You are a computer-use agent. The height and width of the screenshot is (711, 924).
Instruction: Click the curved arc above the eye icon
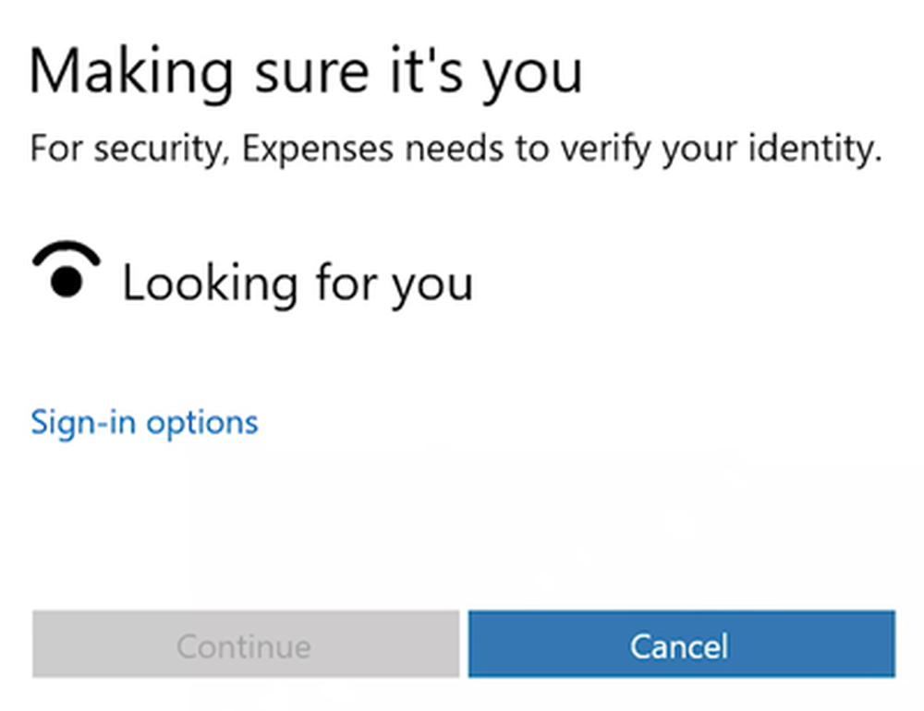click(x=67, y=253)
